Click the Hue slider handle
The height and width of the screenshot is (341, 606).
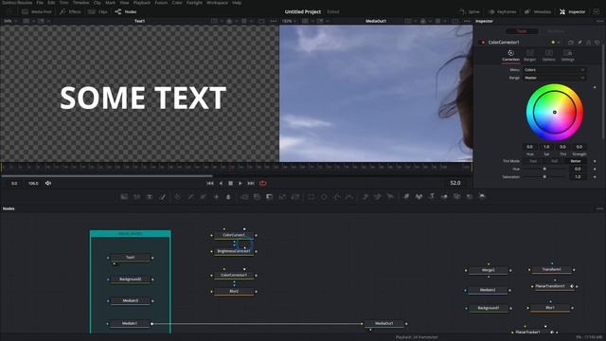pyautogui.click(x=544, y=169)
